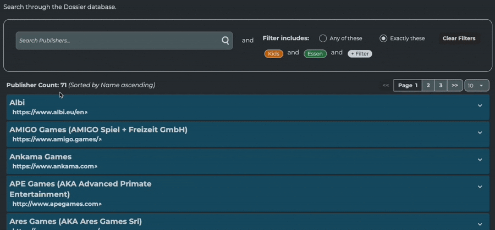495x230 pixels.
Task: Expand the Ankama Games row chevron
Action: [480, 160]
